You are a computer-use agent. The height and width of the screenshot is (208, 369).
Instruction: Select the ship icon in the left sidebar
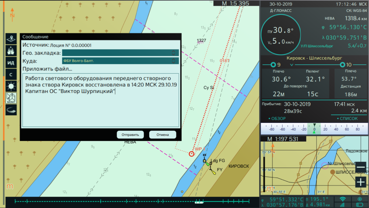point(11,51)
